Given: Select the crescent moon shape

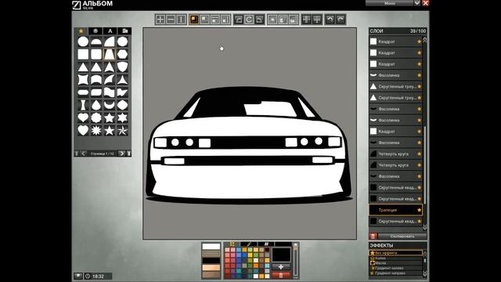Looking at the screenshot, I should coord(110,105).
